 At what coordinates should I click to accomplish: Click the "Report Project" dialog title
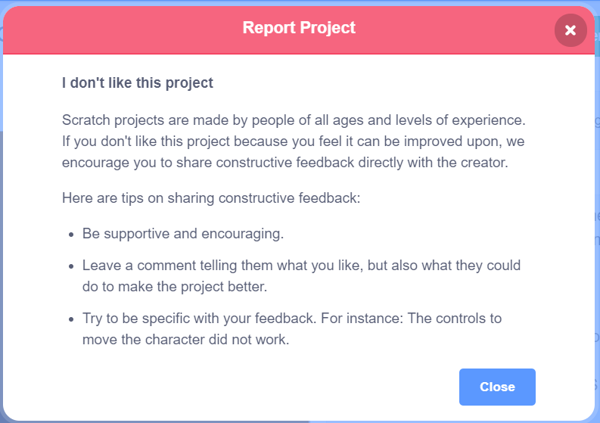click(299, 29)
